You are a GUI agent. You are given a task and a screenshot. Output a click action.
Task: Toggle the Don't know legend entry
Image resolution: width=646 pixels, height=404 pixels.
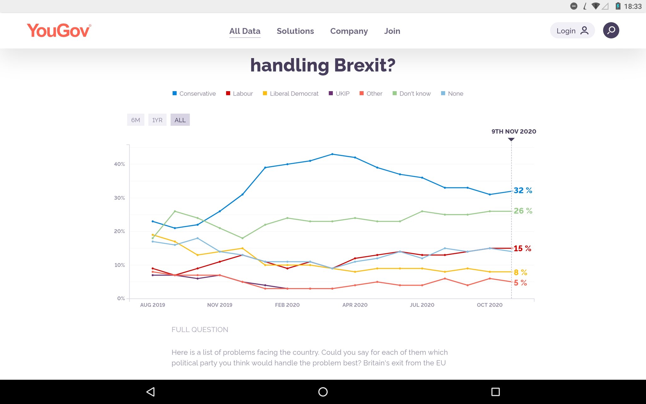coord(411,93)
